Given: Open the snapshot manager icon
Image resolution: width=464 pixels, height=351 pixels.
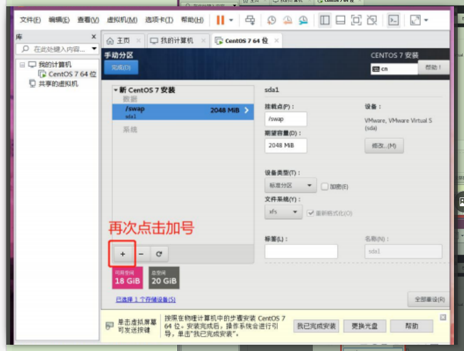Looking at the screenshot, I should tap(303, 20).
